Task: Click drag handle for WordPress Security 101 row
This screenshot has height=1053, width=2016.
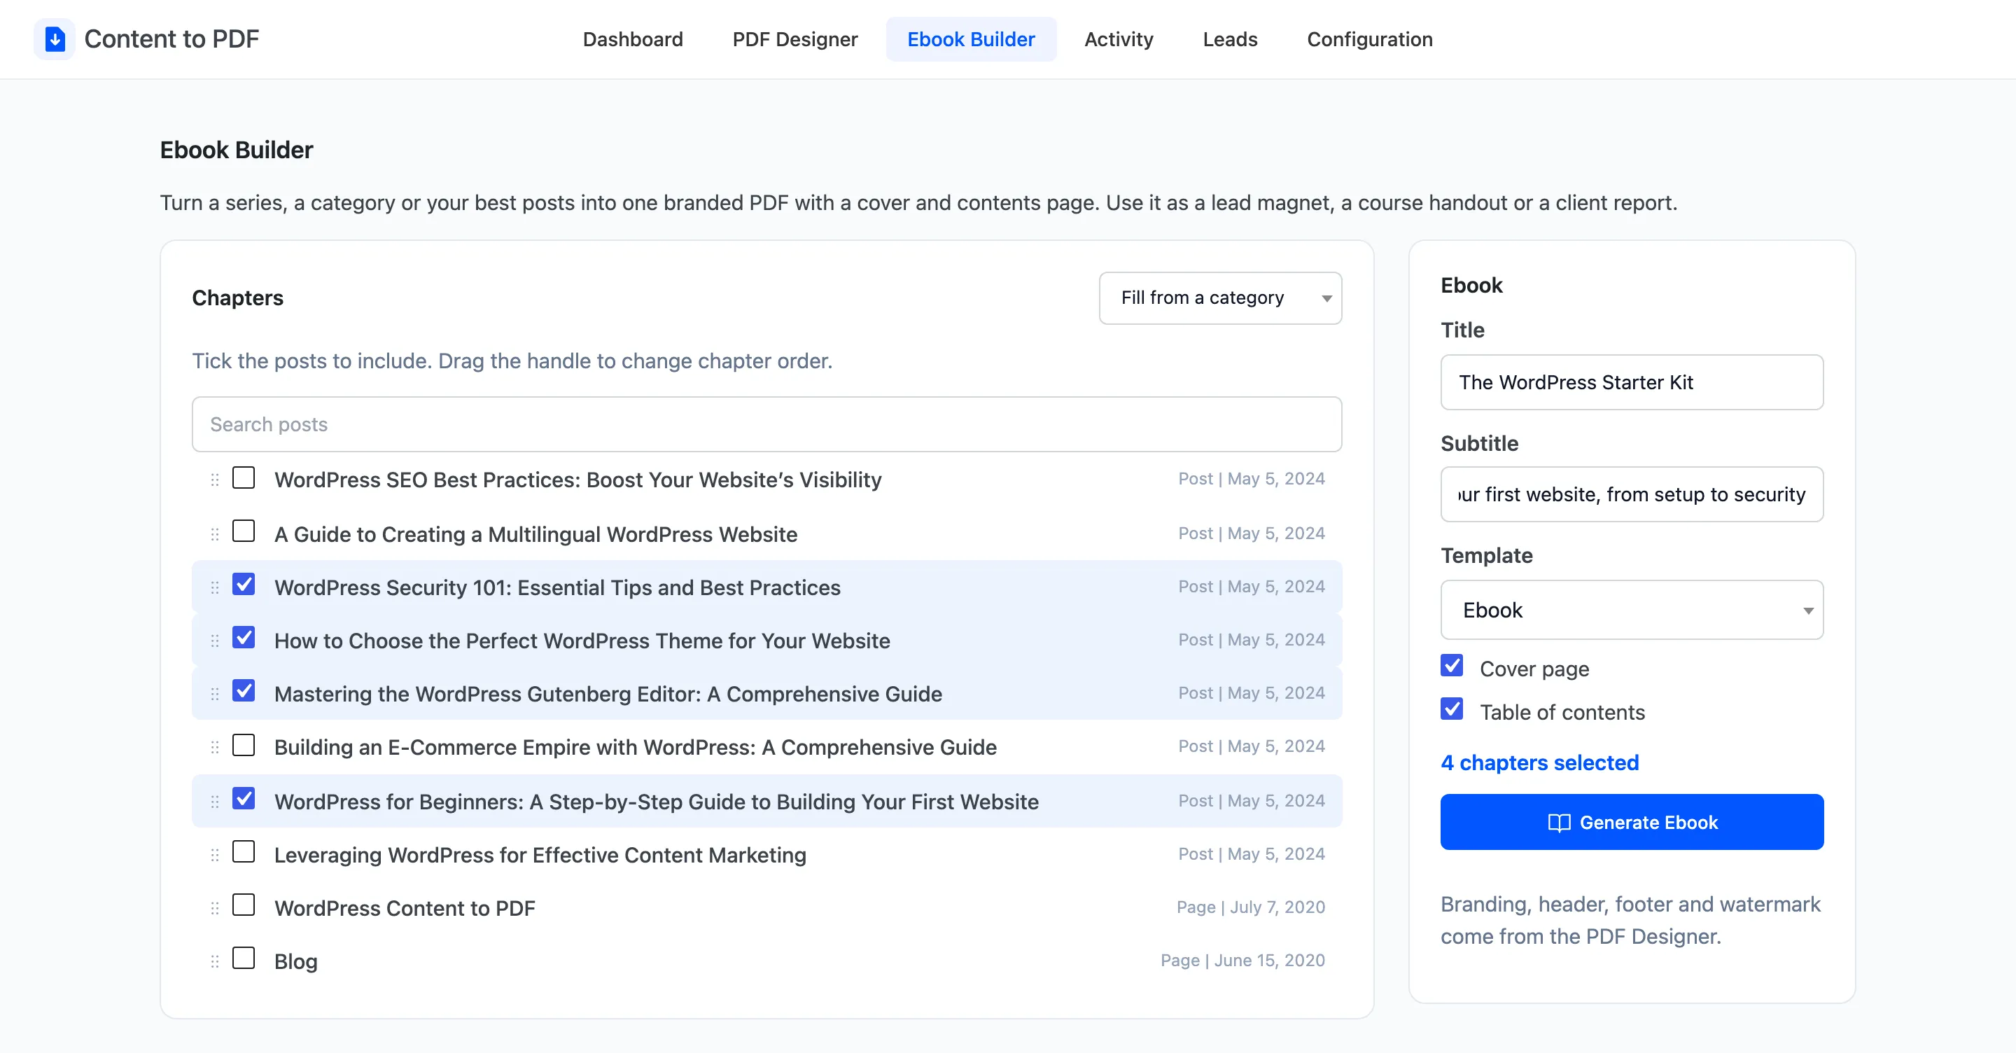Action: coord(214,588)
